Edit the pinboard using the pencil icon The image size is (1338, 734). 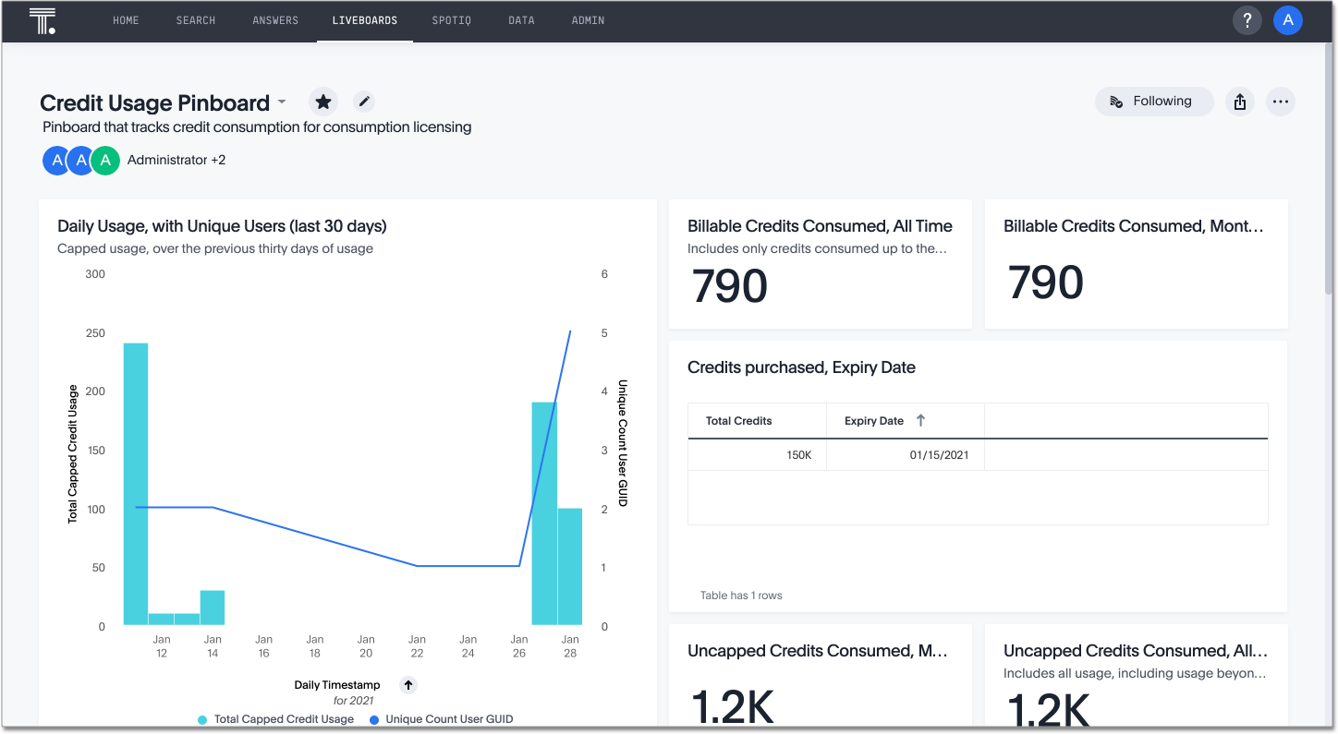click(x=363, y=102)
